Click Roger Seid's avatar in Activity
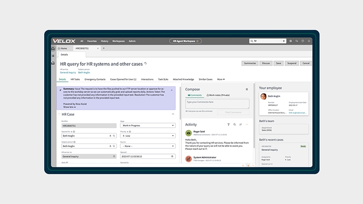 [188, 133]
